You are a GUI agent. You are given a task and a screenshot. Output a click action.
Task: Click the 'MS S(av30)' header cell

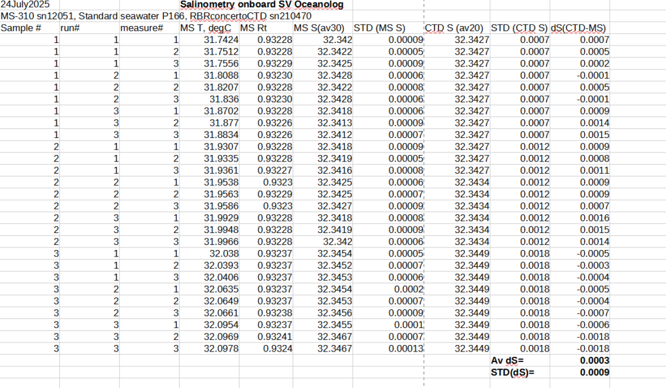click(x=319, y=28)
